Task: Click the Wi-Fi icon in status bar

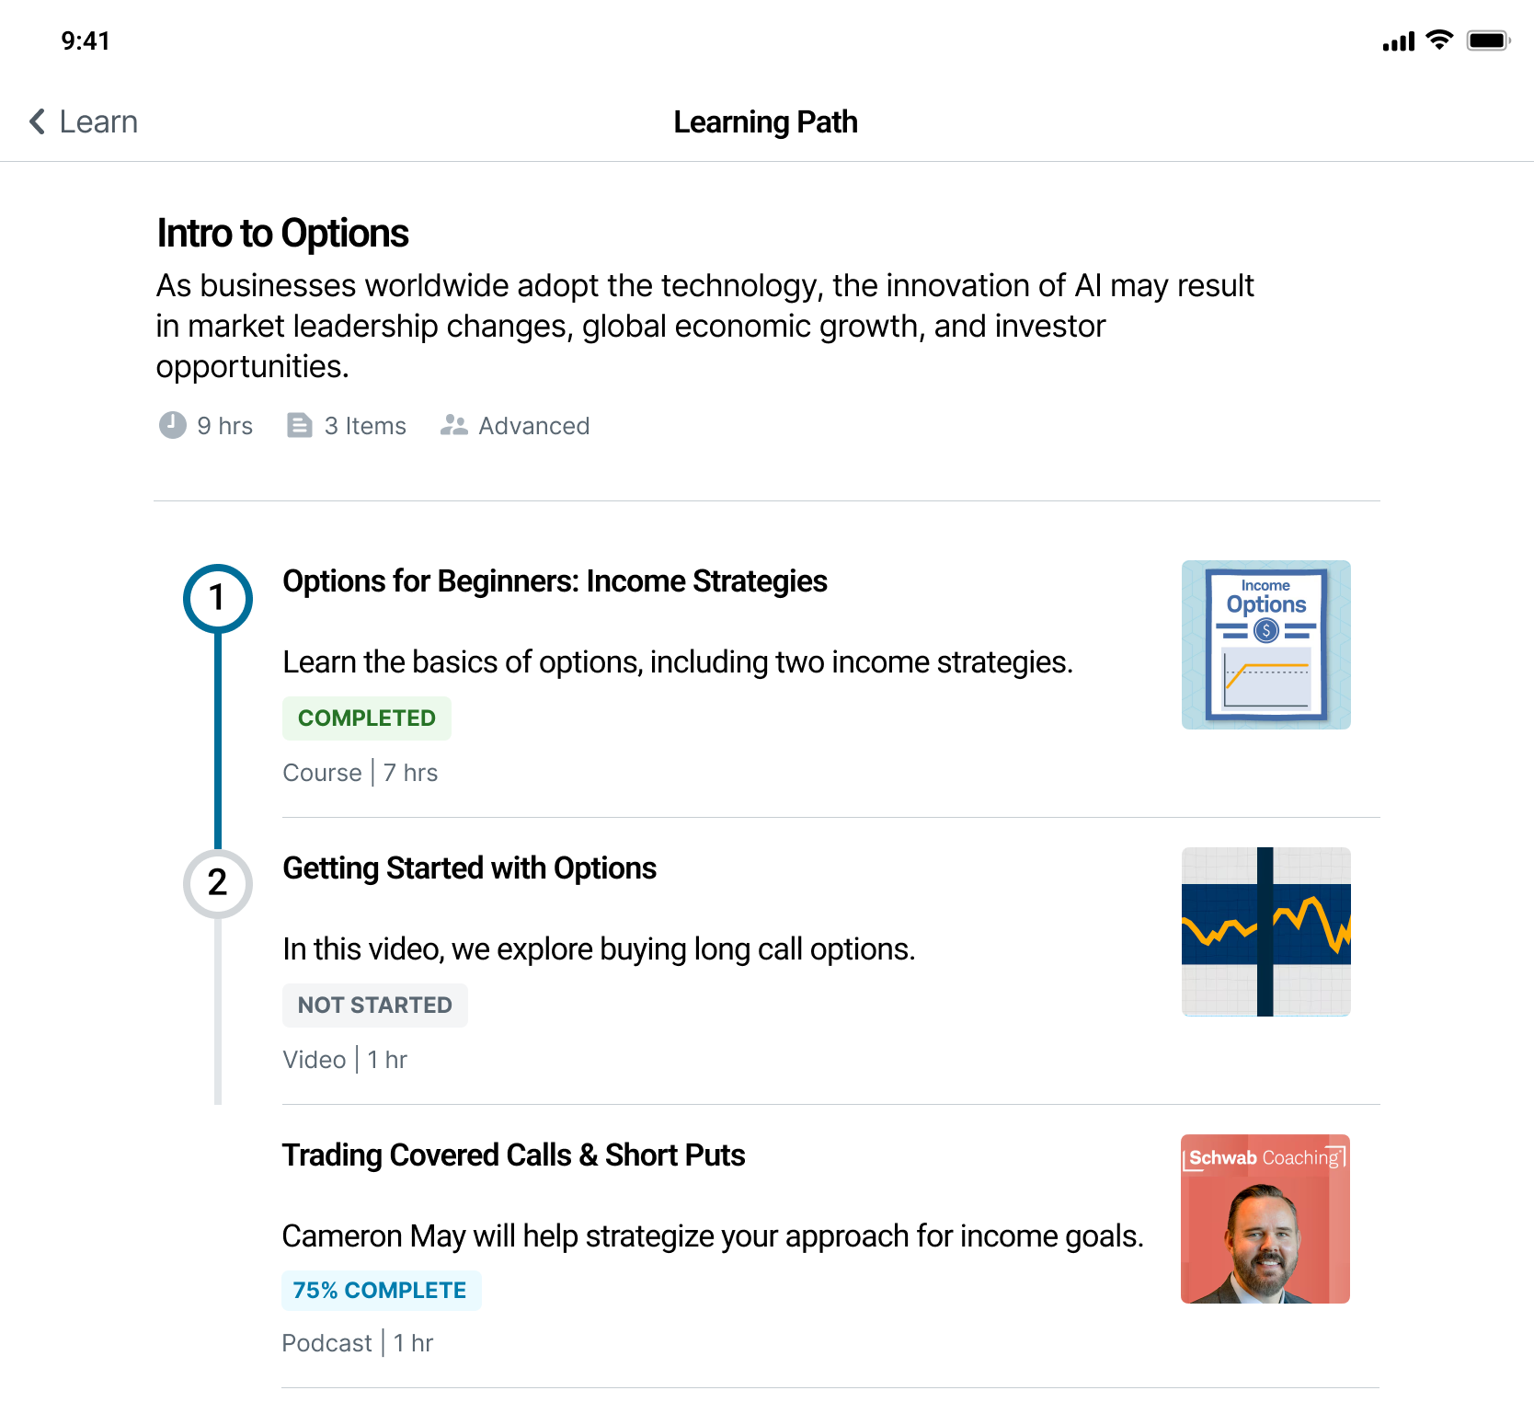Action: click(1439, 40)
